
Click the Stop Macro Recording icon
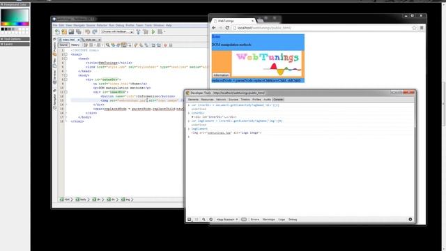coord(171,45)
